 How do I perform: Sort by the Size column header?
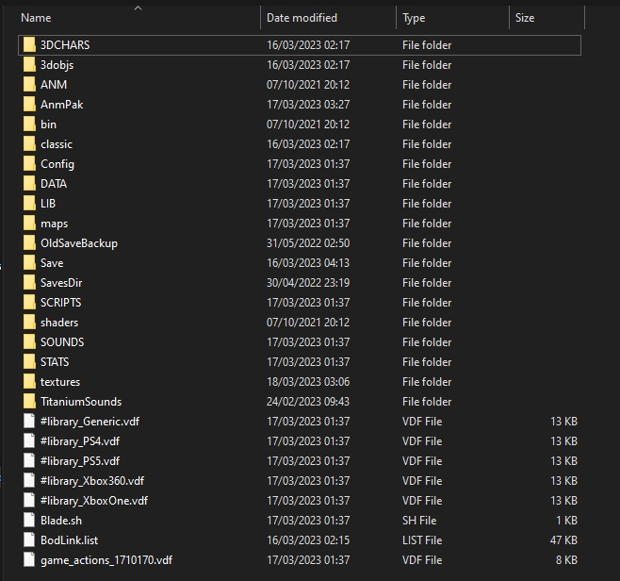coord(525,18)
